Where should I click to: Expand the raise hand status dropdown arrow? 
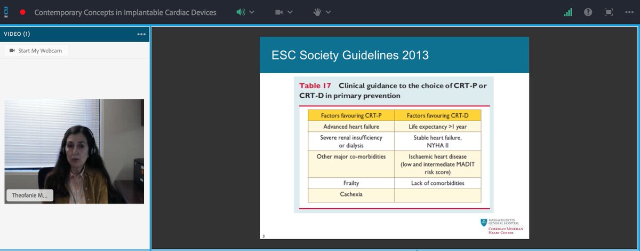point(329,12)
